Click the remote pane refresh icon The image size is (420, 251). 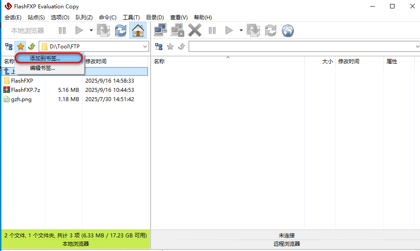[270, 30]
